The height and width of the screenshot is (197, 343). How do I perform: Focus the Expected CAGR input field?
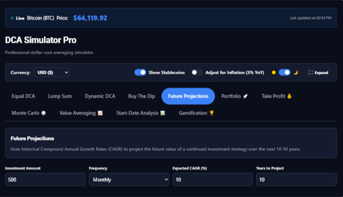[x=213, y=180]
